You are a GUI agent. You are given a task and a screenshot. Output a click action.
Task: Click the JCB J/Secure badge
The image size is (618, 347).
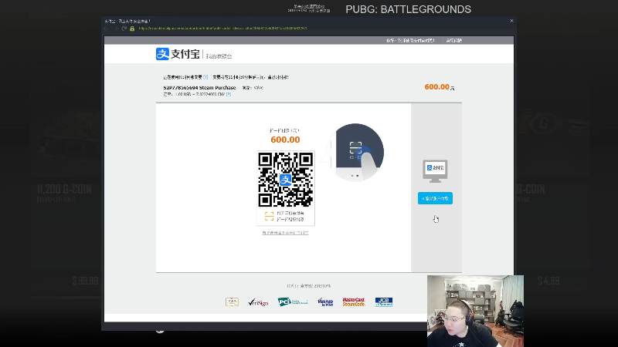point(384,302)
